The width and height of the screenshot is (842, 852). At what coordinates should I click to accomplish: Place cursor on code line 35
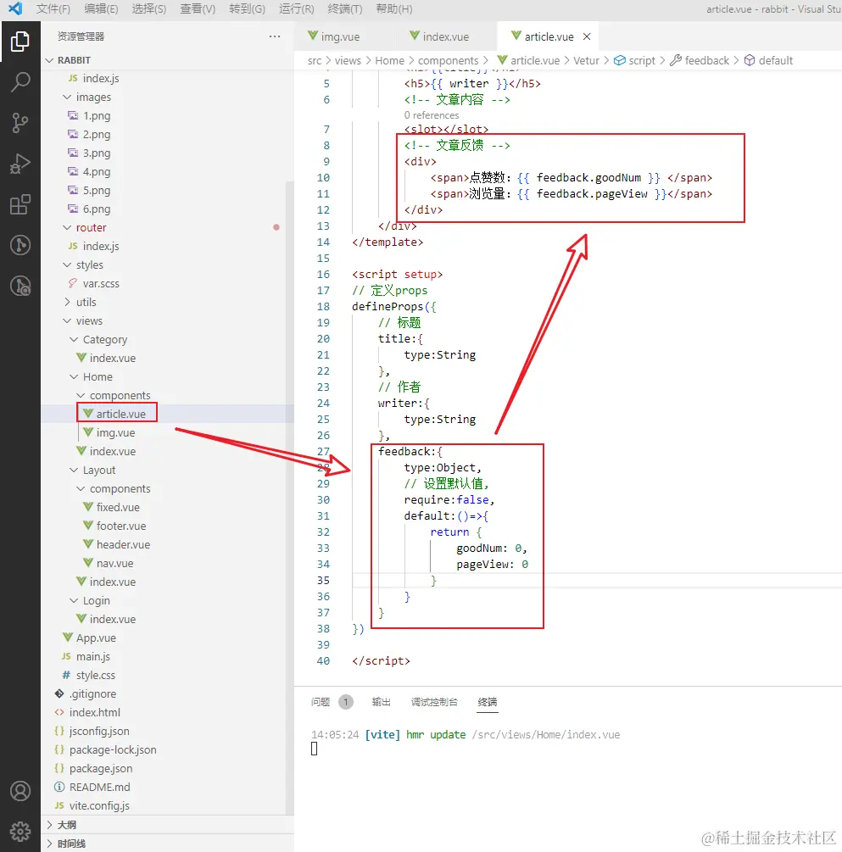click(595, 581)
